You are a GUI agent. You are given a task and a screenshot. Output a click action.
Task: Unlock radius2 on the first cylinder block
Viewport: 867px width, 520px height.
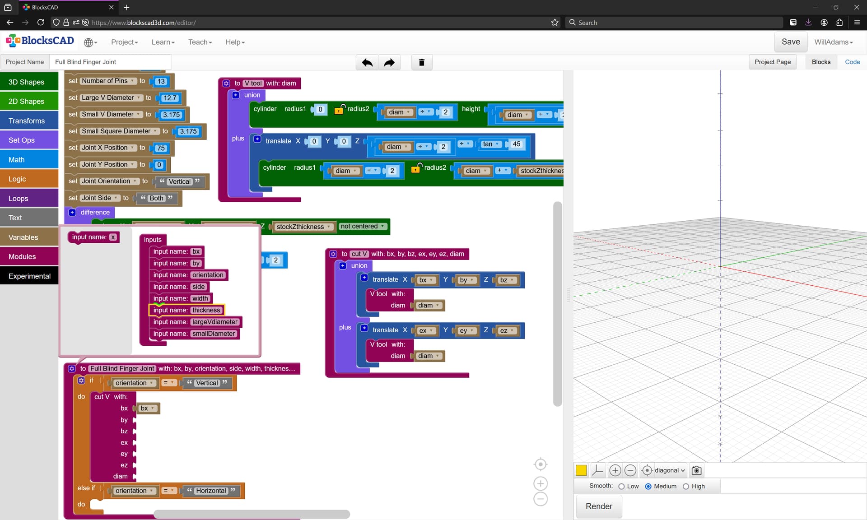339,109
